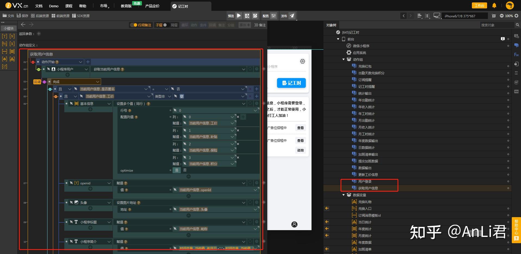This screenshot has height=254, width=521.
Task: Open 后端资源 in the toolbar
Action: pos(40,16)
